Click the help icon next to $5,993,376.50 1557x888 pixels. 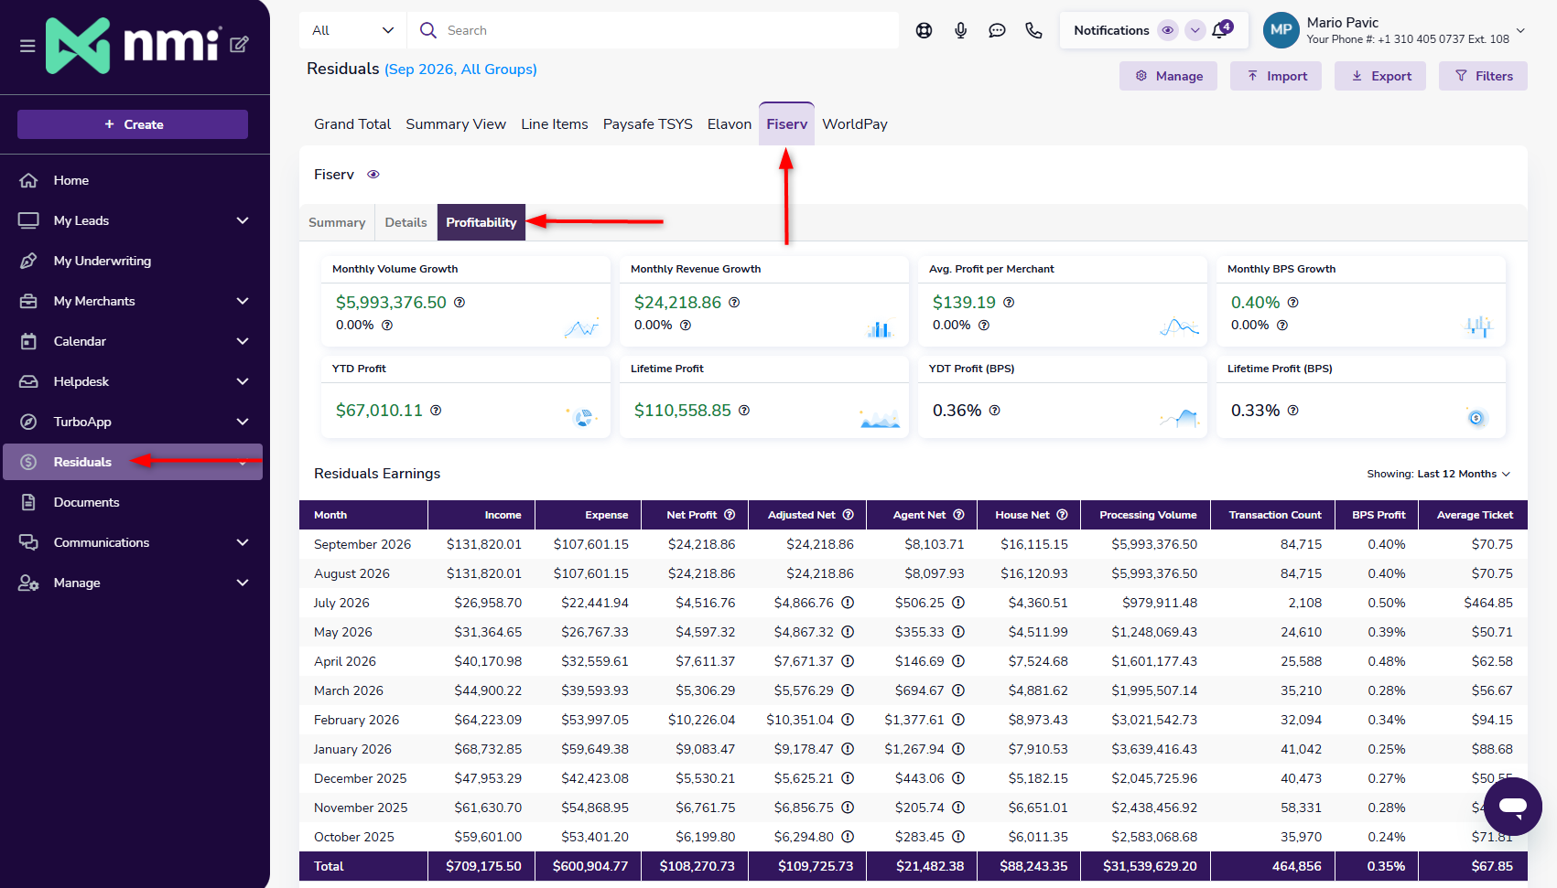pos(460,303)
